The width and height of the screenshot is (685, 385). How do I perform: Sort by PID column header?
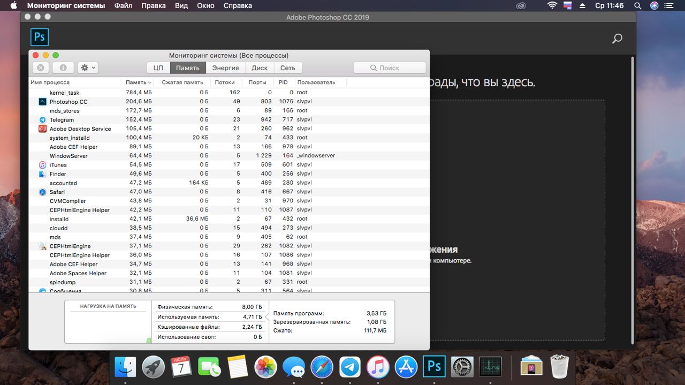(284, 82)
